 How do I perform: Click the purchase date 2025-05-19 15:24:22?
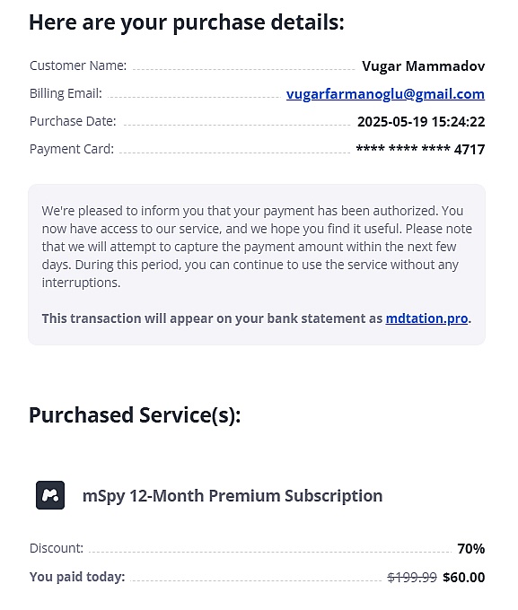(x=421, y=122)
